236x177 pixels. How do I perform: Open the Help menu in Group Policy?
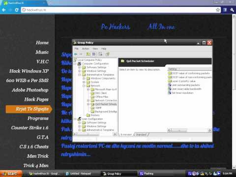(x=104, y=49)
